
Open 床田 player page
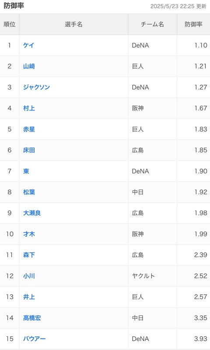pyautogui.click(x=29, y=150)
